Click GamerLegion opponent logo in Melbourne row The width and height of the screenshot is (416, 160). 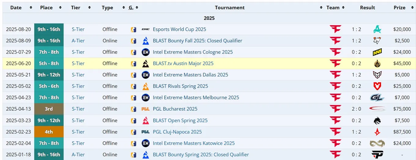tap(377, 98)
